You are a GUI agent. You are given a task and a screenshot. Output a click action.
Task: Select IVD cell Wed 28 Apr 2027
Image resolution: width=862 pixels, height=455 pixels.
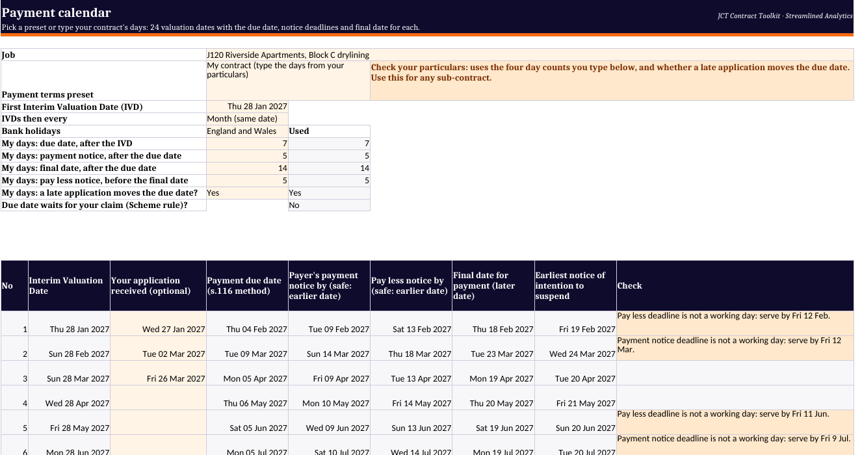coord(69,398)
